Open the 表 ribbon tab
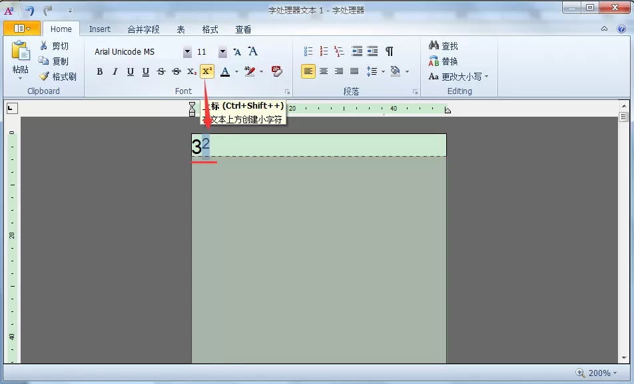This screenshot has width=634, height=384. (x=180, y=29)
